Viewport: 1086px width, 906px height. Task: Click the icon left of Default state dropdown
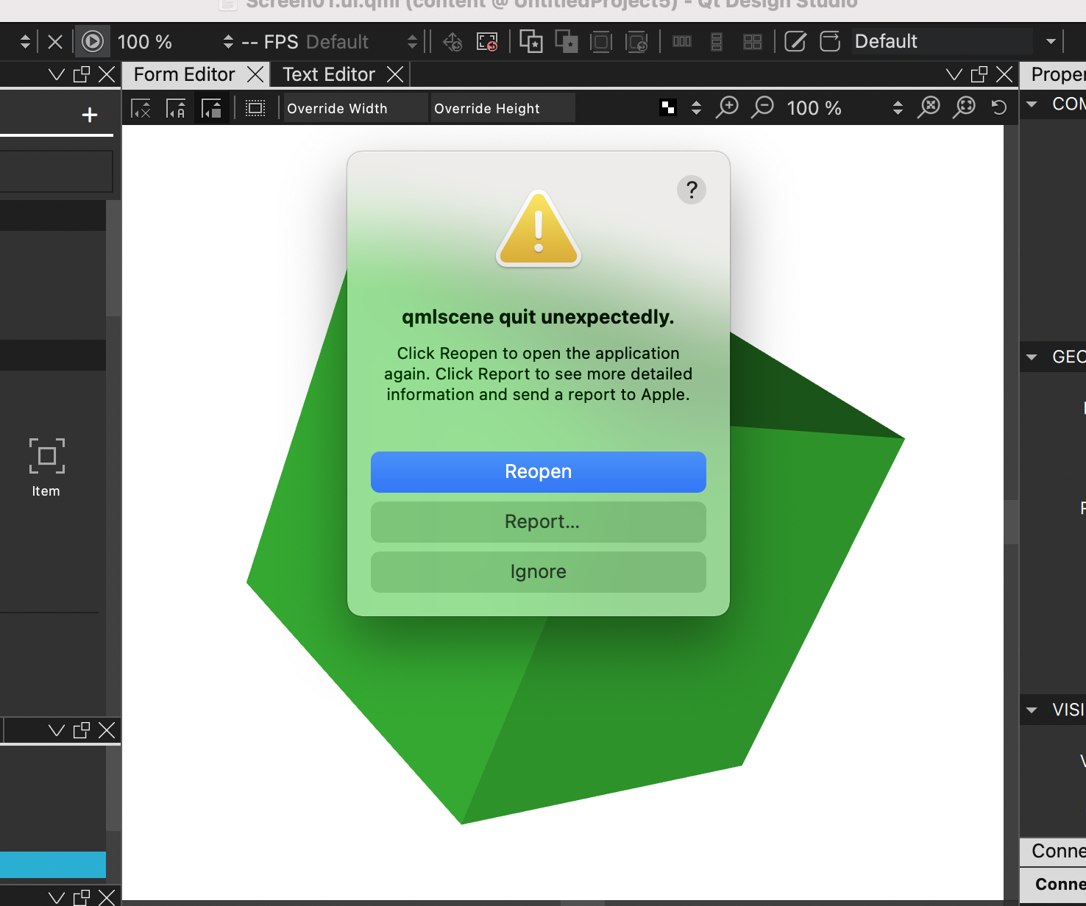tap(830, 42)
